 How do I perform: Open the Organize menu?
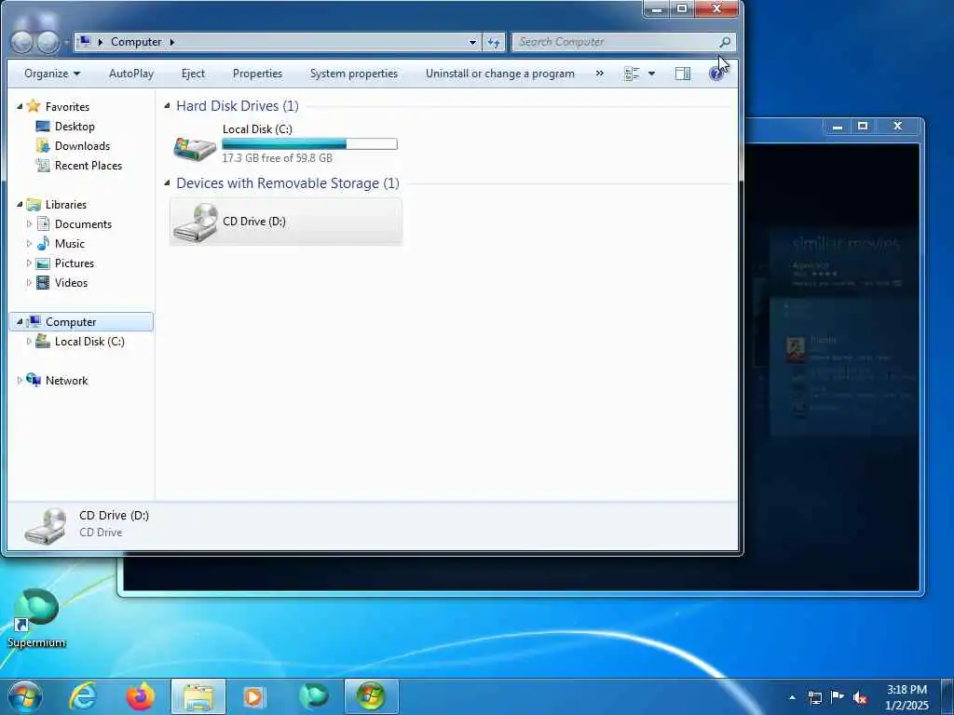pyautogui.click(x=52, y=74)
